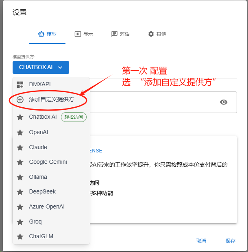Choose 添加自定义提供方 in the dropdown

tap(51, 100)
